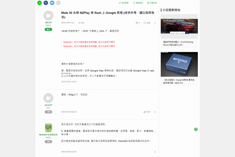
Task: Open Ford Mustang Mach-E video thumbnail
Action: 179,26
